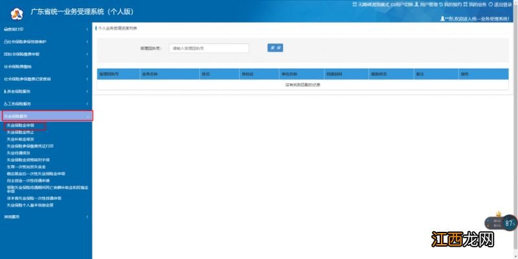
Task: Click the 社会保险费缴纳 section label
Action: [18, 67]
